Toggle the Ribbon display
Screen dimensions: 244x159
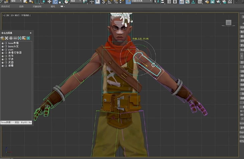pos(181,2)
